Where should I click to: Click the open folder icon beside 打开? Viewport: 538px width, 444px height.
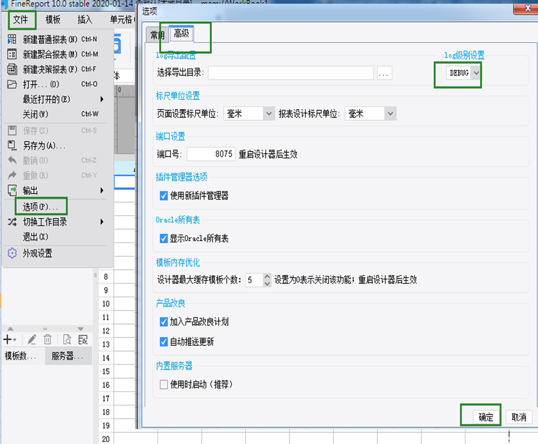[x=12, y=84]
